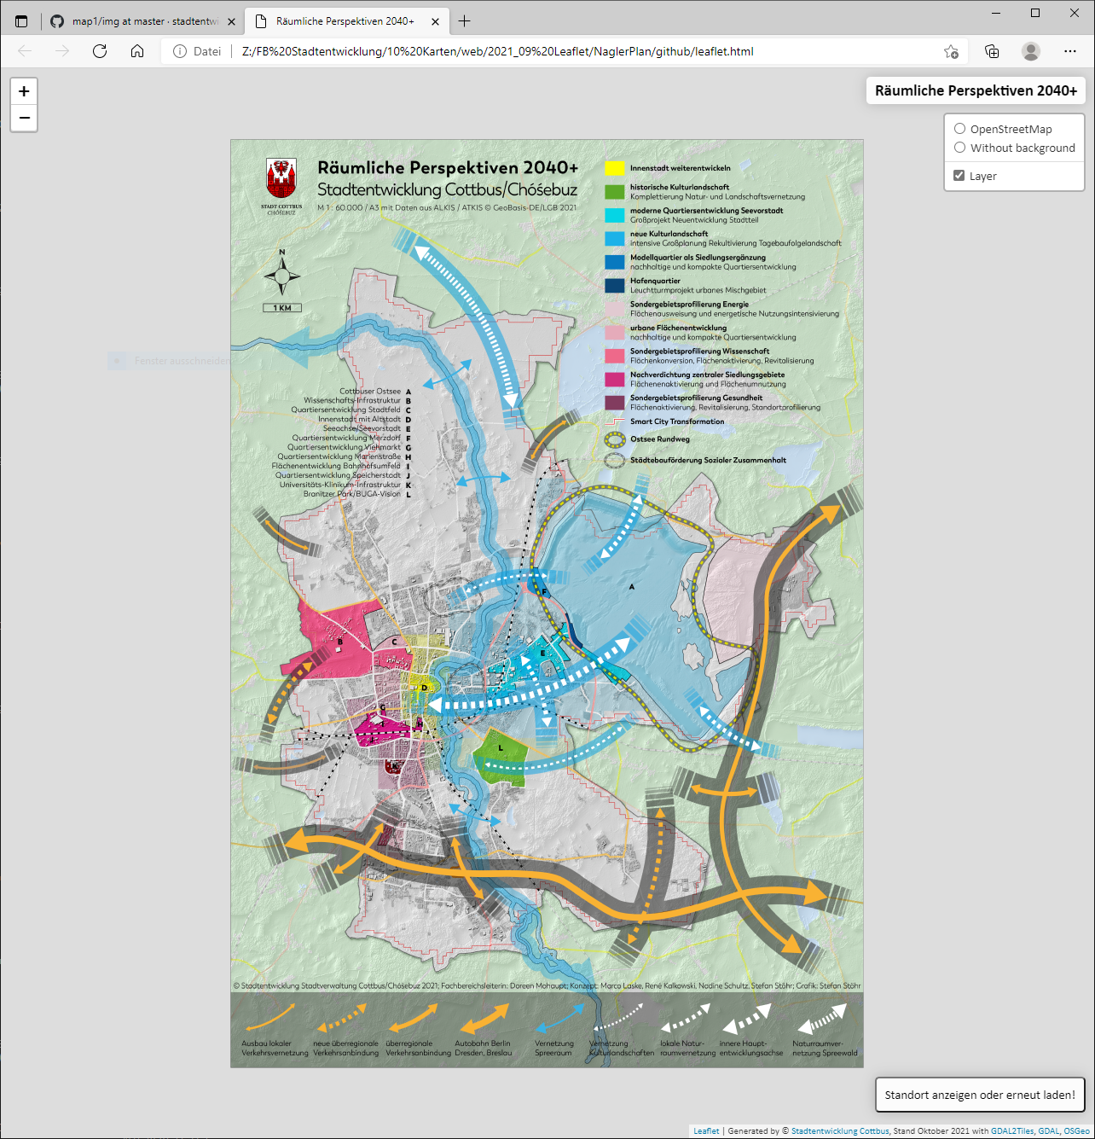Image resolution: width=1095 pixels, height=1139 pixels.
Task: Open the browser home page
Action: tap(137, 51)
